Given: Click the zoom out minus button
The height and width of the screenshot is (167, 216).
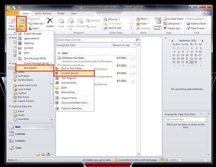Looking at the screenshot, I should (180, 160).
